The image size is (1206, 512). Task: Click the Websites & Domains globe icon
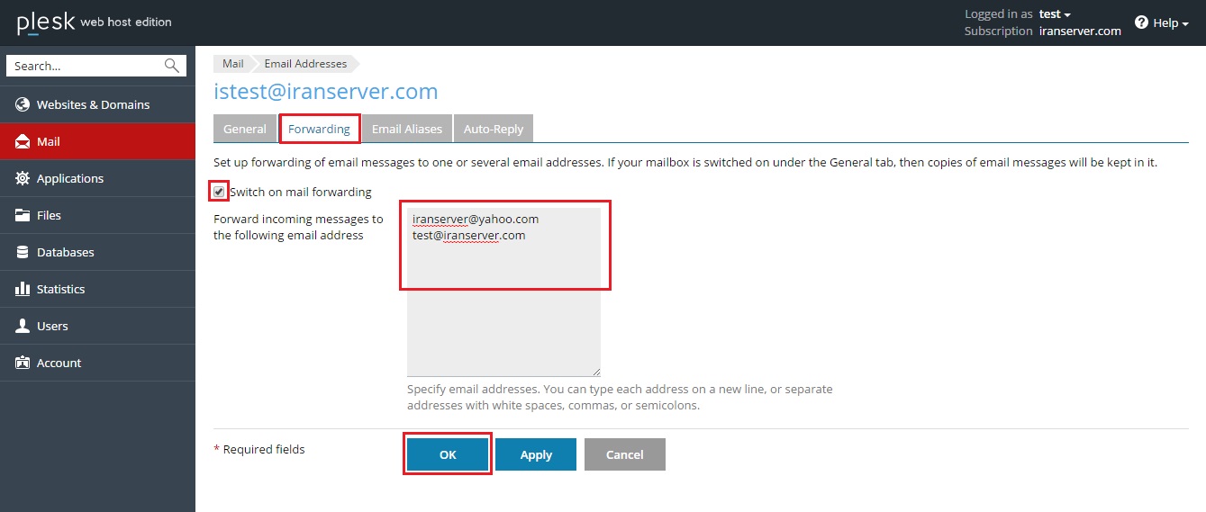(x=23, y=104)
